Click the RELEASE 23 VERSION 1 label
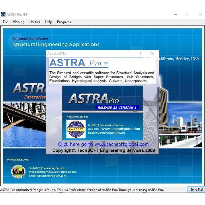The image size is (205, 205). coord(117,107)
